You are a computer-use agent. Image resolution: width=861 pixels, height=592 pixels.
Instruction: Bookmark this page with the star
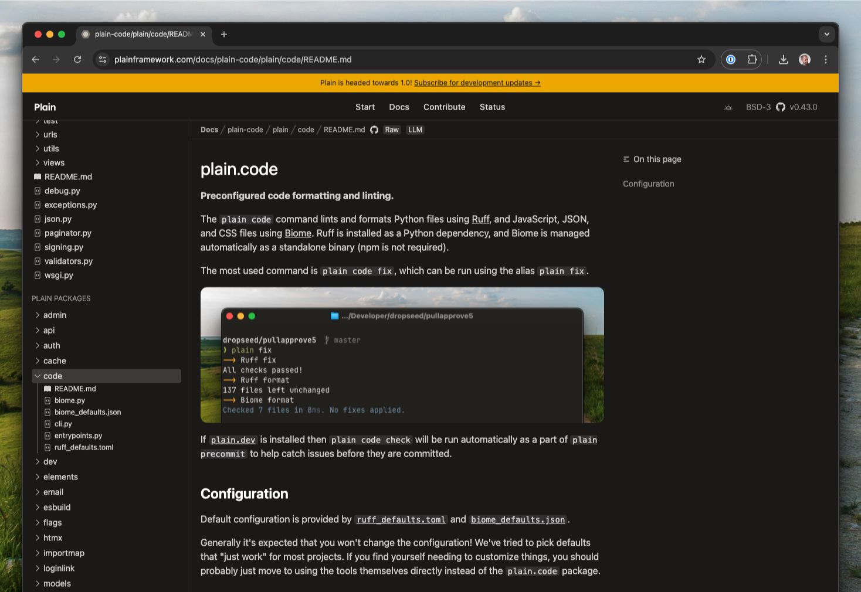pos(701,59)
